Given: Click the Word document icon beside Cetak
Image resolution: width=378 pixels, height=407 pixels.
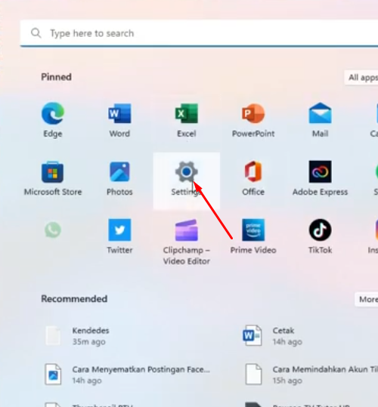Looking at the screenshot, I should [x=252, y=335].
